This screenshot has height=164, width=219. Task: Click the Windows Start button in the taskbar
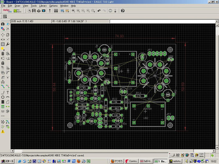[x=7, y=161]
